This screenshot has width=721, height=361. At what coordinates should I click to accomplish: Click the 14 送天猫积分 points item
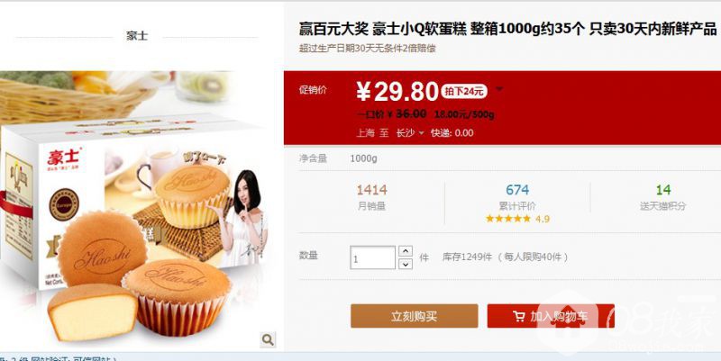[x=663, y=197]
